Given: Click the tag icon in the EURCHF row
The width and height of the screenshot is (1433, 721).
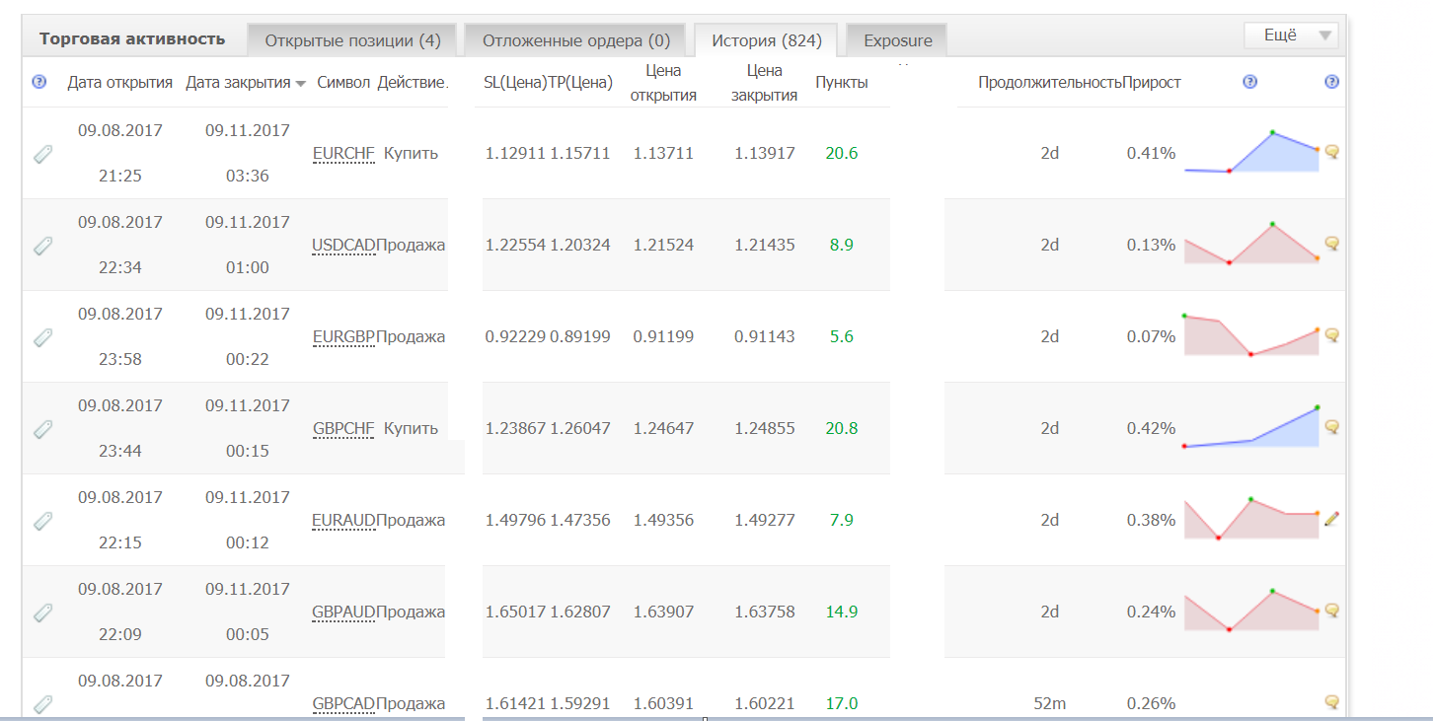Looking at the screenshot, I should click(42, 154).
